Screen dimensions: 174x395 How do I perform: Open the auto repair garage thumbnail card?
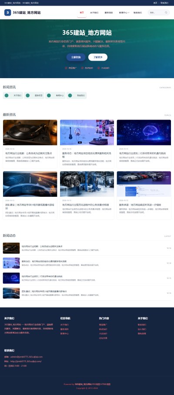tap(87, 184)
